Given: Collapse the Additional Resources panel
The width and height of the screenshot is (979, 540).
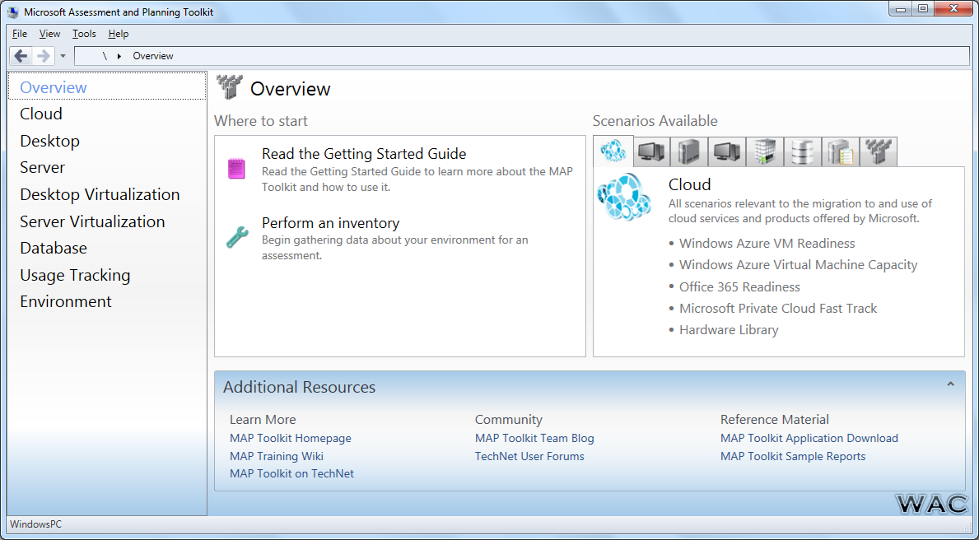Looking at the screenshot, I should coord(950,383).
